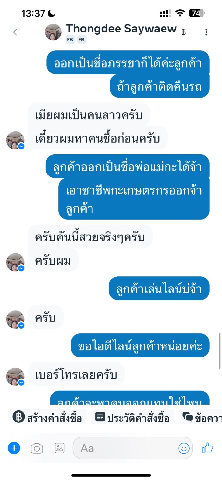Tap the partially visible ข้อความ quick action
The image size is (222, 481).
(x=200, y=417)
